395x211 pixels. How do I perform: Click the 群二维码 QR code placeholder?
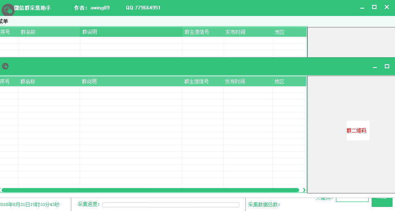[358, 130]
